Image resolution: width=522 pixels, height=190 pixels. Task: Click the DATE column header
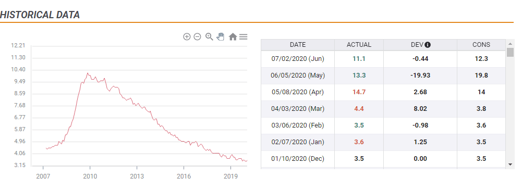click(298, 45)
